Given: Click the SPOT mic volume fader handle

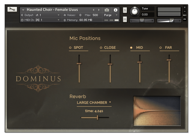Looking at the screenshot, I should pyautogui.click(x=79, y=64).
